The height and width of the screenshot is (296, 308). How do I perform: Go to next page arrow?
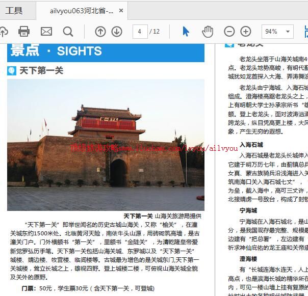117,32
